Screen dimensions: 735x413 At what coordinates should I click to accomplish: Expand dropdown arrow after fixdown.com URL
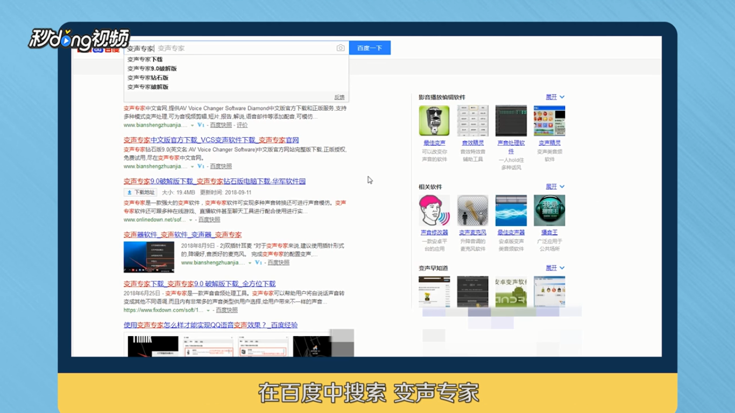tap(208, 310)
